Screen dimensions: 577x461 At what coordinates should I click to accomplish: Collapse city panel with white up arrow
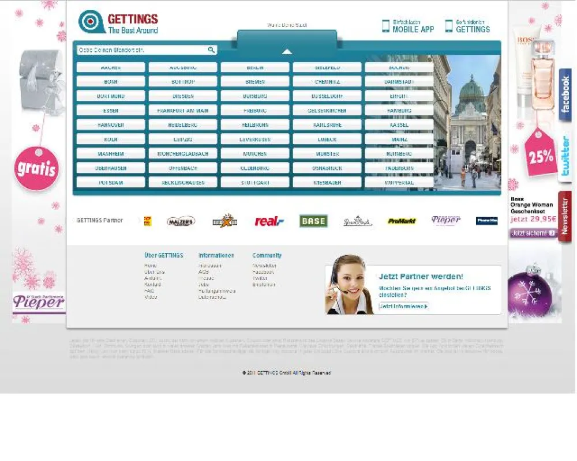pos(287,52)
